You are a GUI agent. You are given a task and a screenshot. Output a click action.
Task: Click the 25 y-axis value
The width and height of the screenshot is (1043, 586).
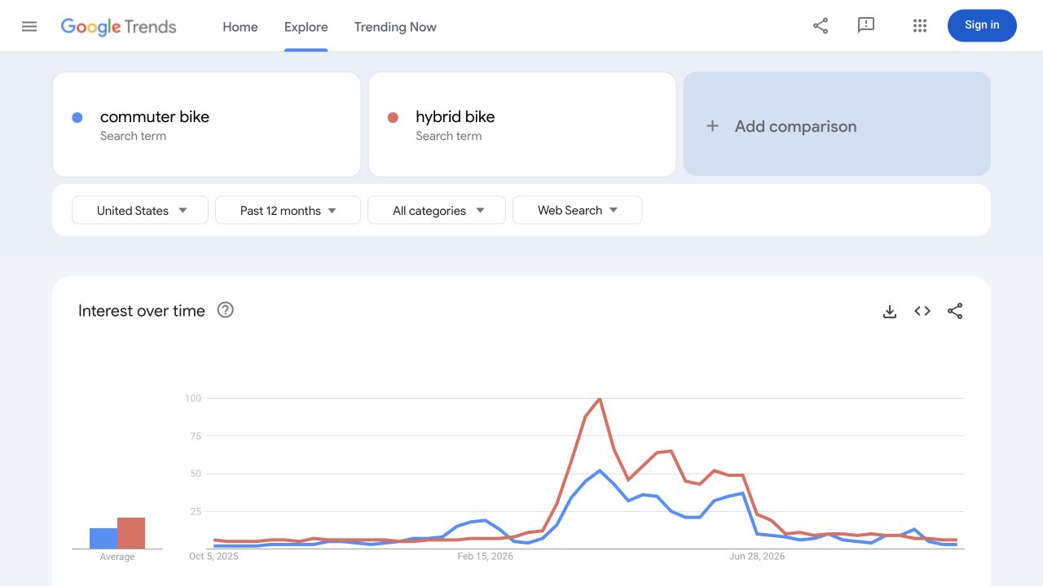[196, 511]
